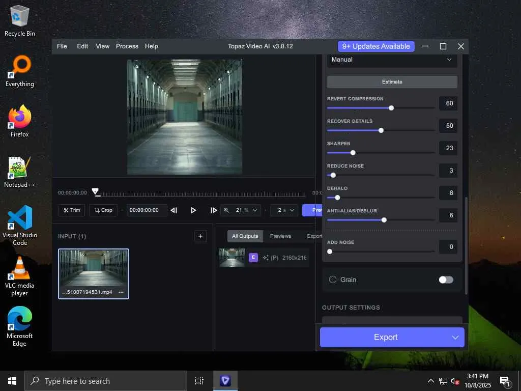The image size is (521, 391).
Task: Open the Process menu
Action: 127,46
